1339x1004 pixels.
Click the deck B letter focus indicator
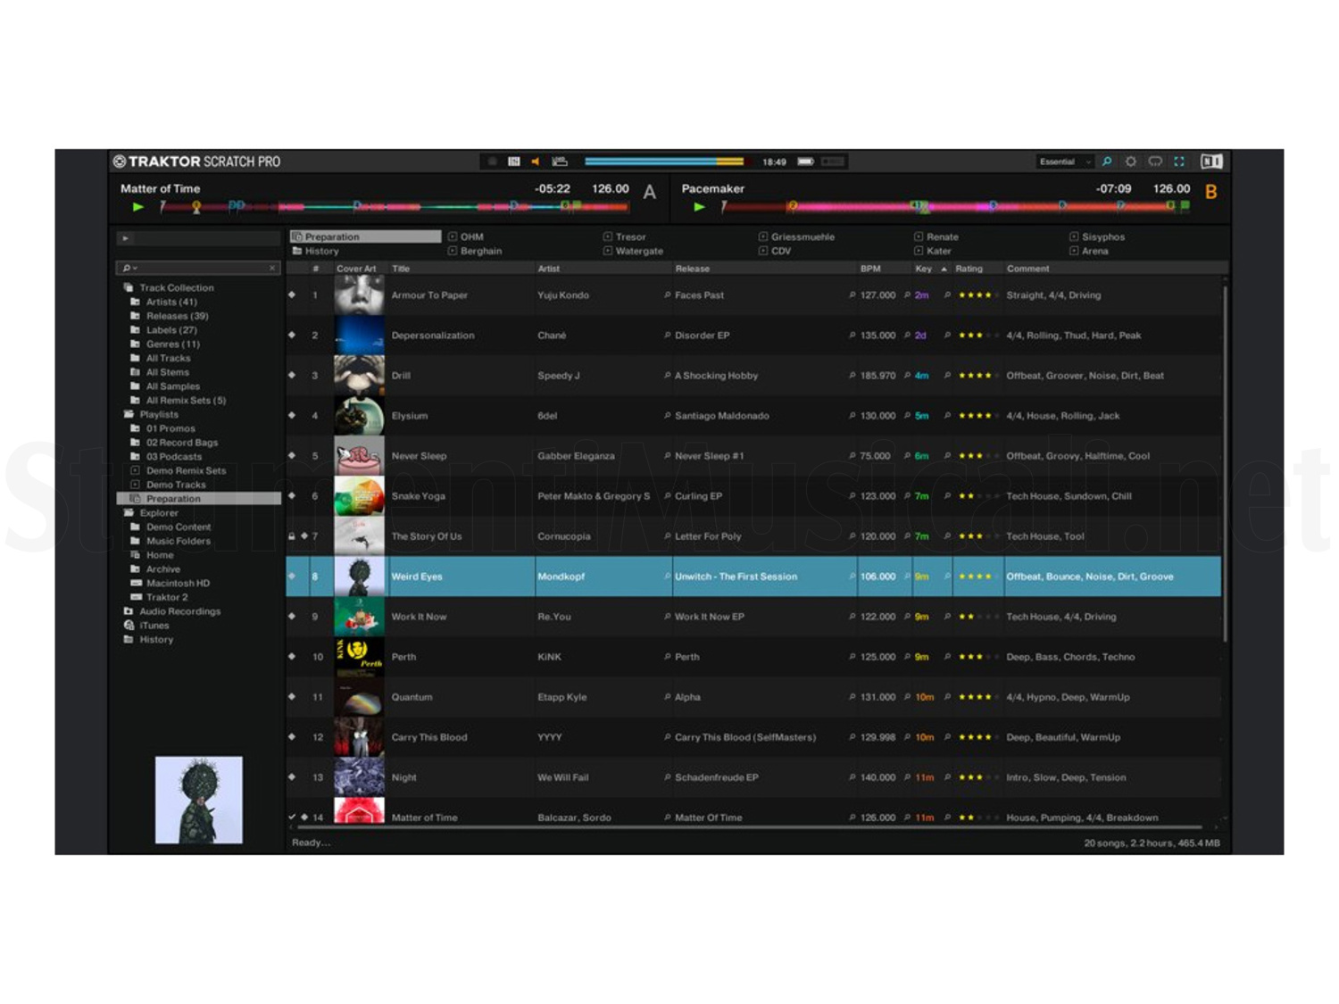click(x=1211, y=192)
